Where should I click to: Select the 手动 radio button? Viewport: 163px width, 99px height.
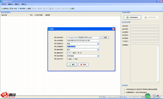coord(73,59)
